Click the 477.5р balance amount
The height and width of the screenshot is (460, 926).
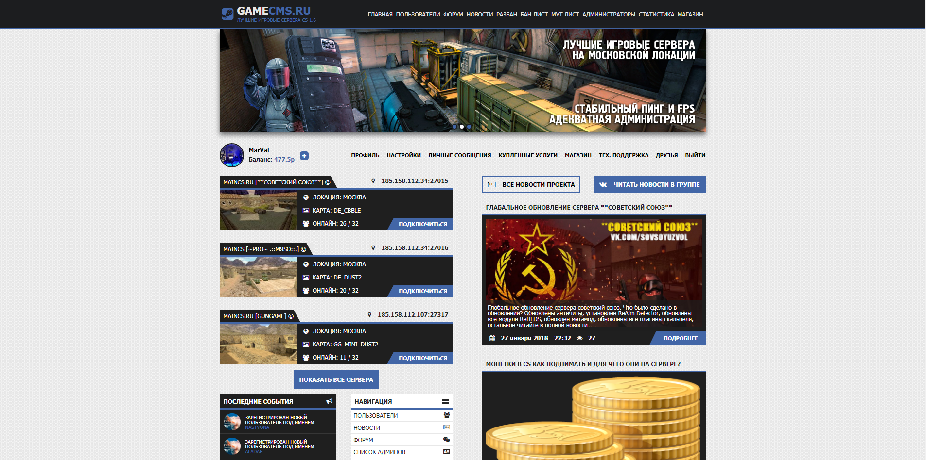284,159
